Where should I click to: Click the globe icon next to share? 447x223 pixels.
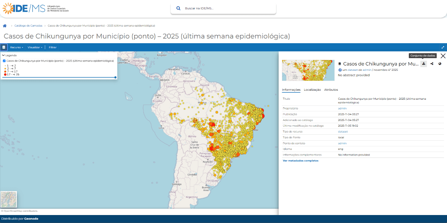pos(440,63)
